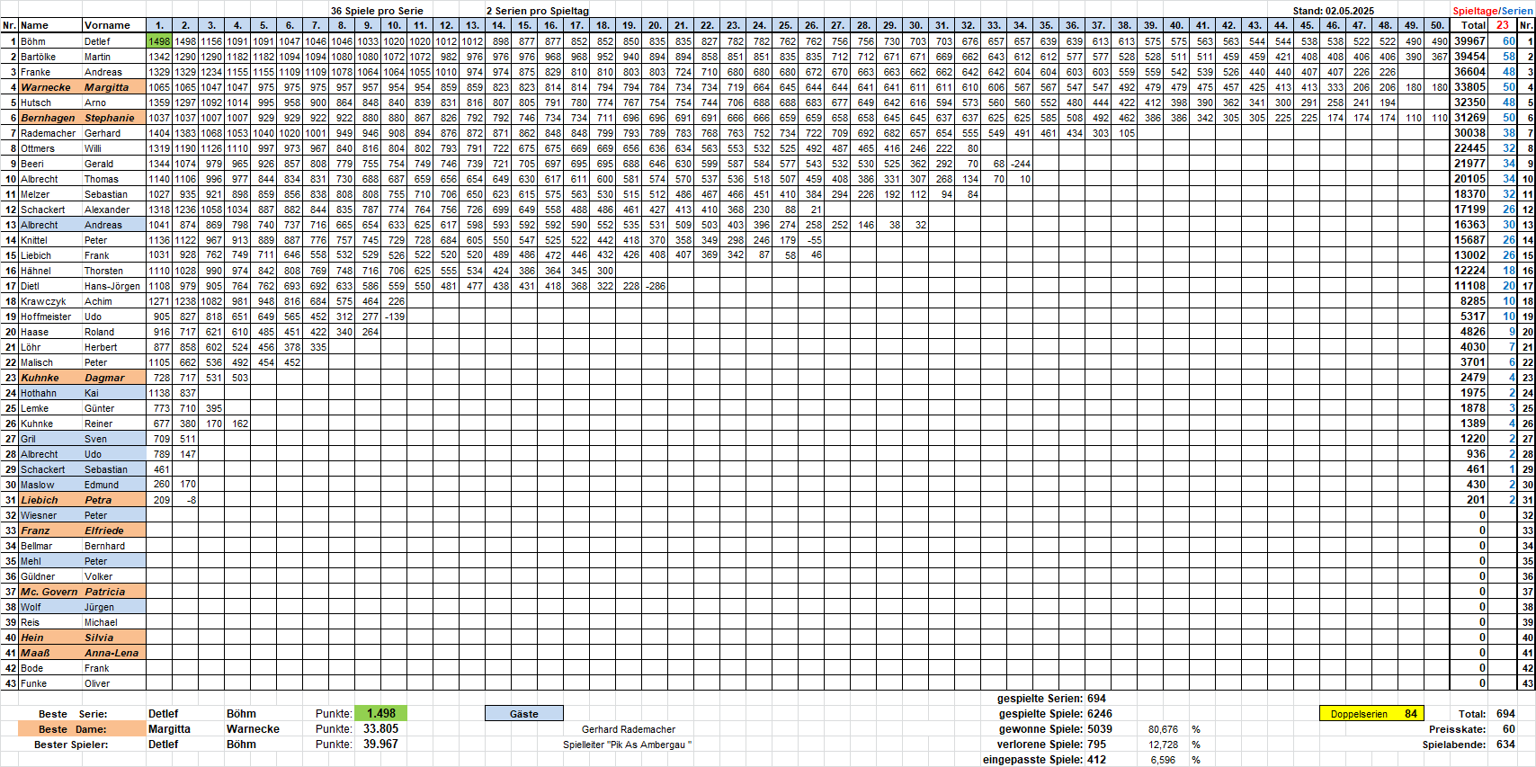Screen dimensions: 1536x767
Task: Click the green "1.498" best series points cell
Action: pyautogui.click(x=380, y=714)
